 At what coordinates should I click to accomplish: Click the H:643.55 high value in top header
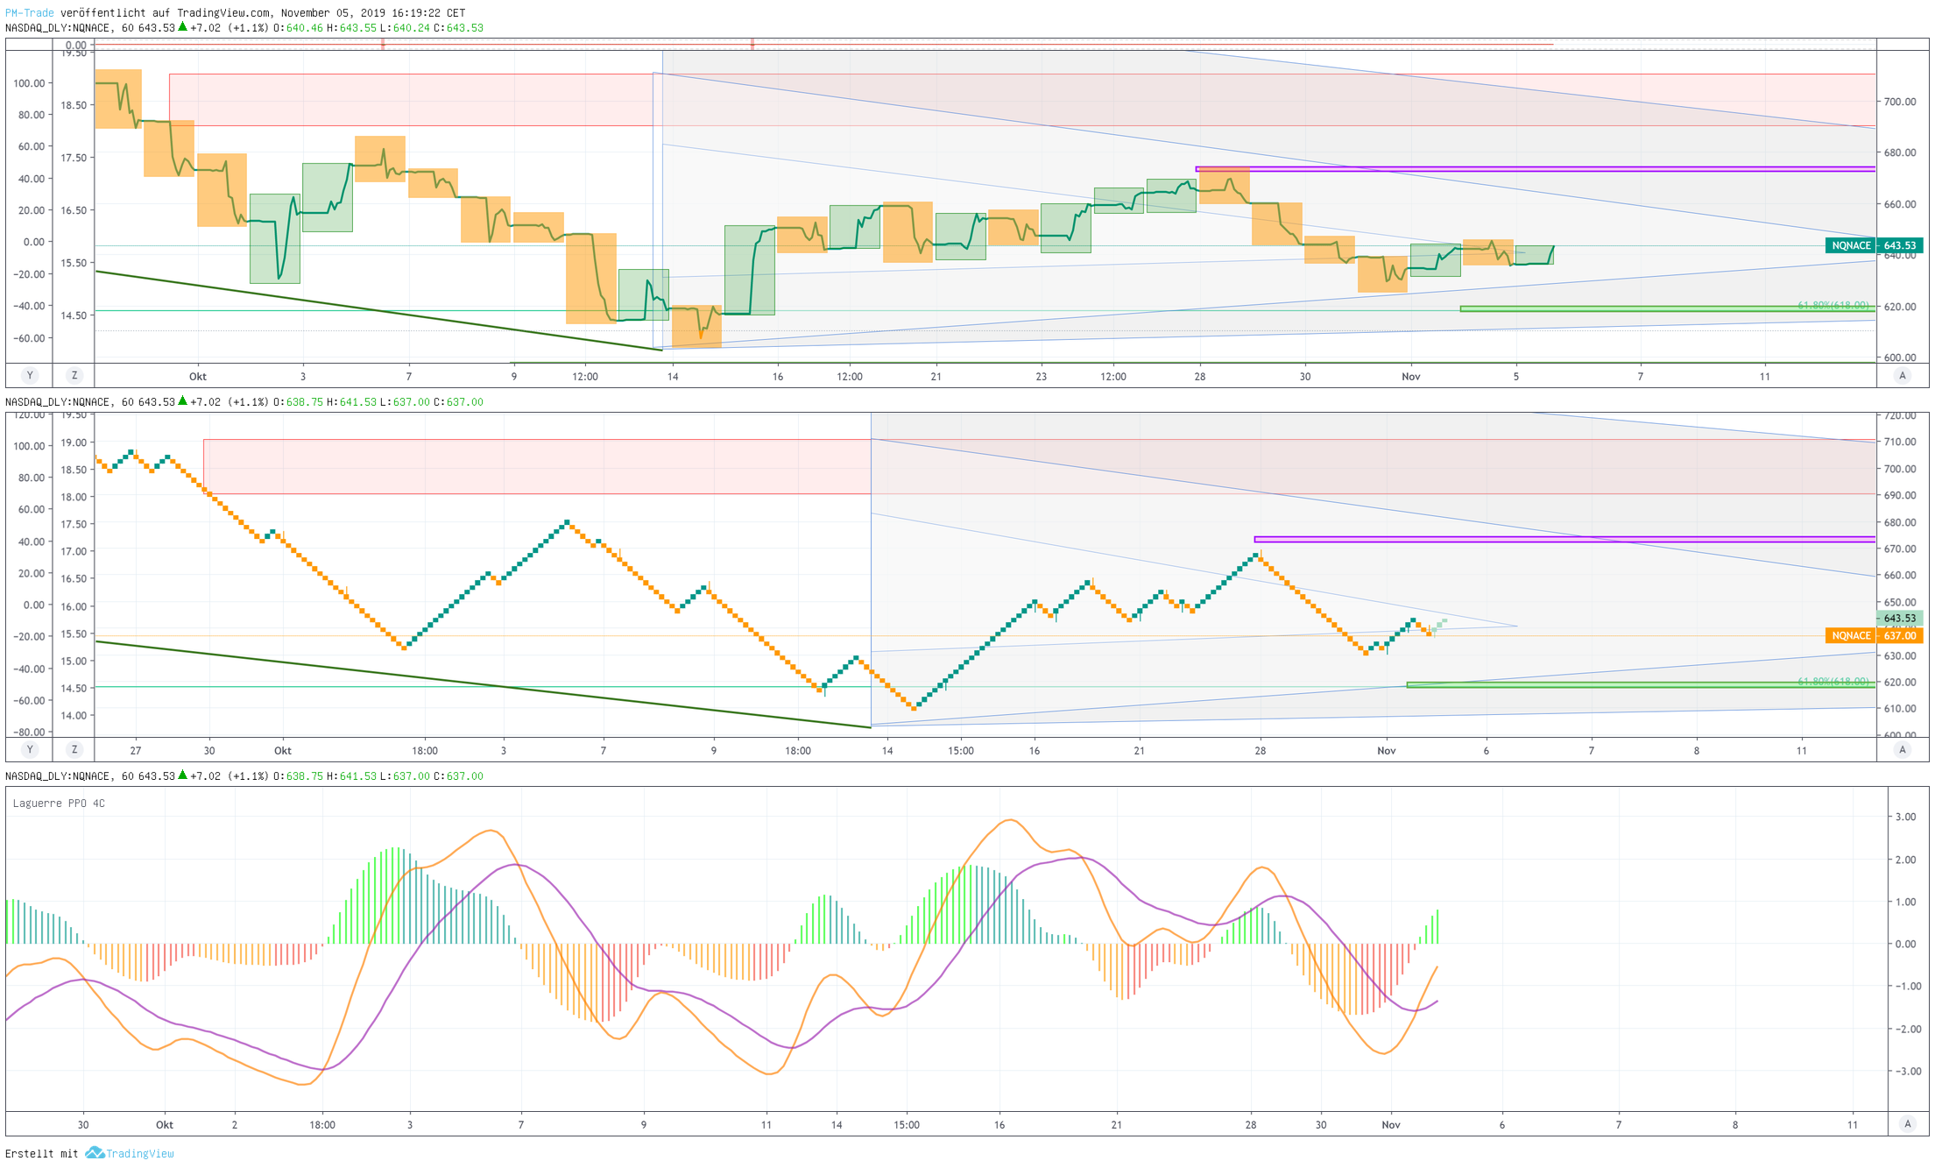point(351,28)
